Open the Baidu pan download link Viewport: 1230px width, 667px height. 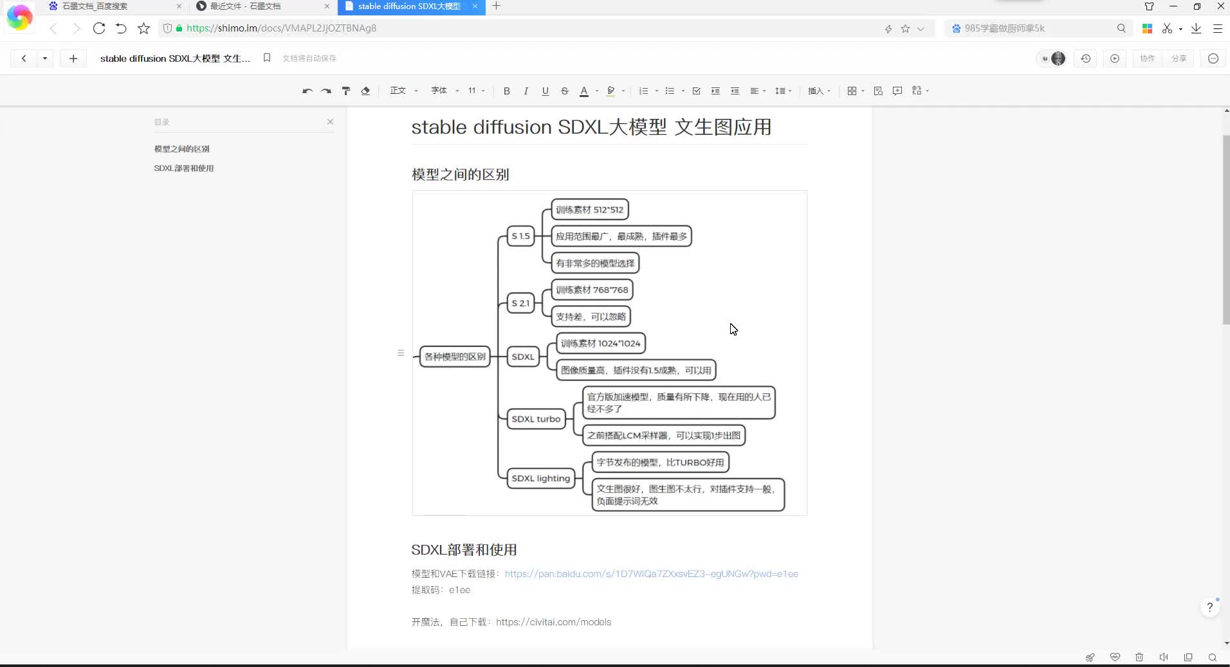[651, 574]
